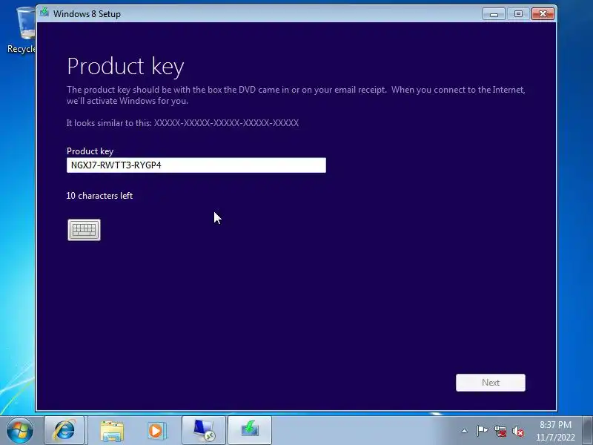Open the on-screen keyboard icon
Viewport: 593px width, 445px height.
84,230
